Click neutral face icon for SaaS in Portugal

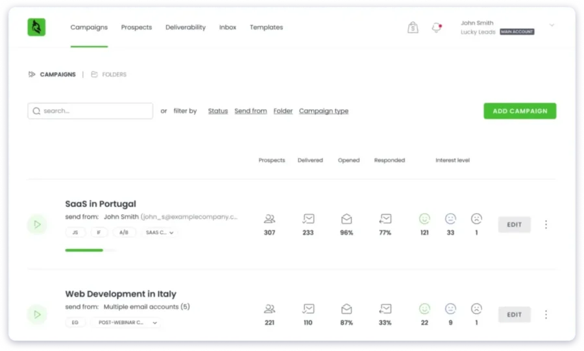coord(450,219)
